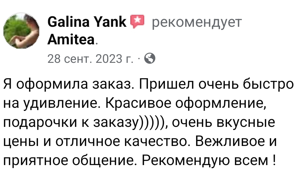
Task: Click the post date 28 сент. 2023 г.
Action: pos(90,58)
